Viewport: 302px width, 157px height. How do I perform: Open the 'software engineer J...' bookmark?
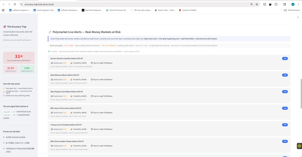point(19,10)
